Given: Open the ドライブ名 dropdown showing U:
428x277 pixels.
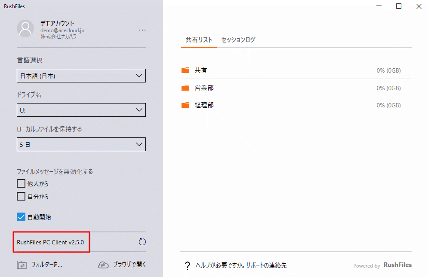Looking at the screenshot, I should coord(81,110).
